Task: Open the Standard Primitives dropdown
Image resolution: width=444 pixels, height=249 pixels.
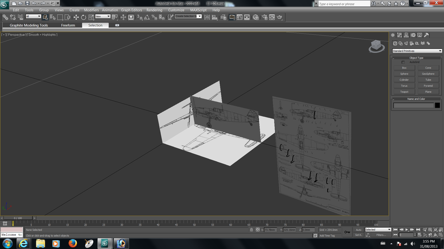Action: [x=417, y=51]
